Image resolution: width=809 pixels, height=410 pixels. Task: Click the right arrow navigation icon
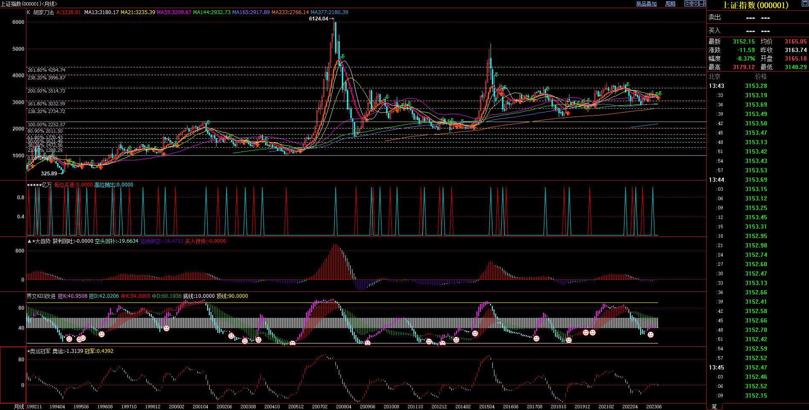695,3
